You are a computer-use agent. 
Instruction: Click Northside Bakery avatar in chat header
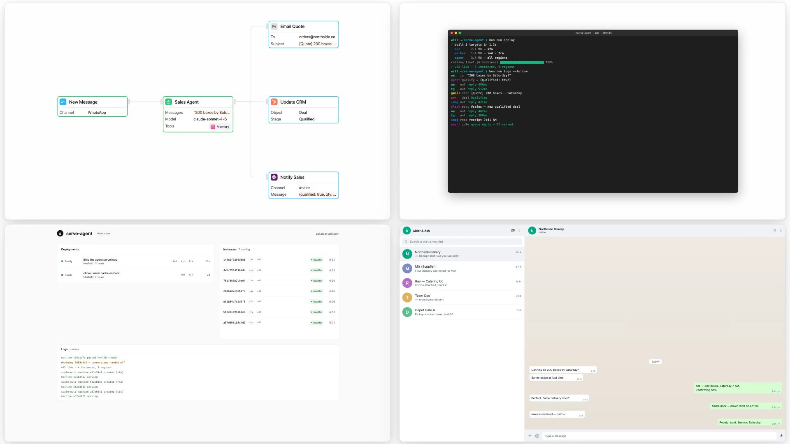[x=532, y=231]
